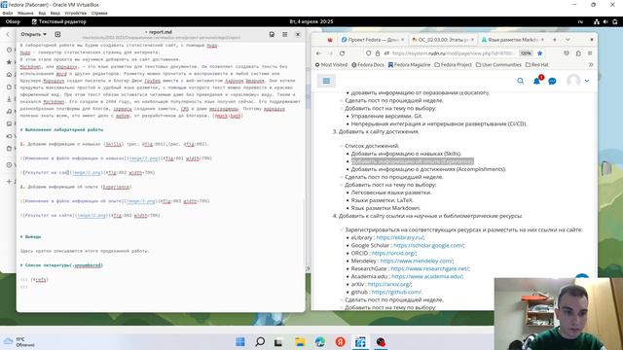Open the Firefox extensions icon
Screen dimensions: 623x350
(578, 53)
